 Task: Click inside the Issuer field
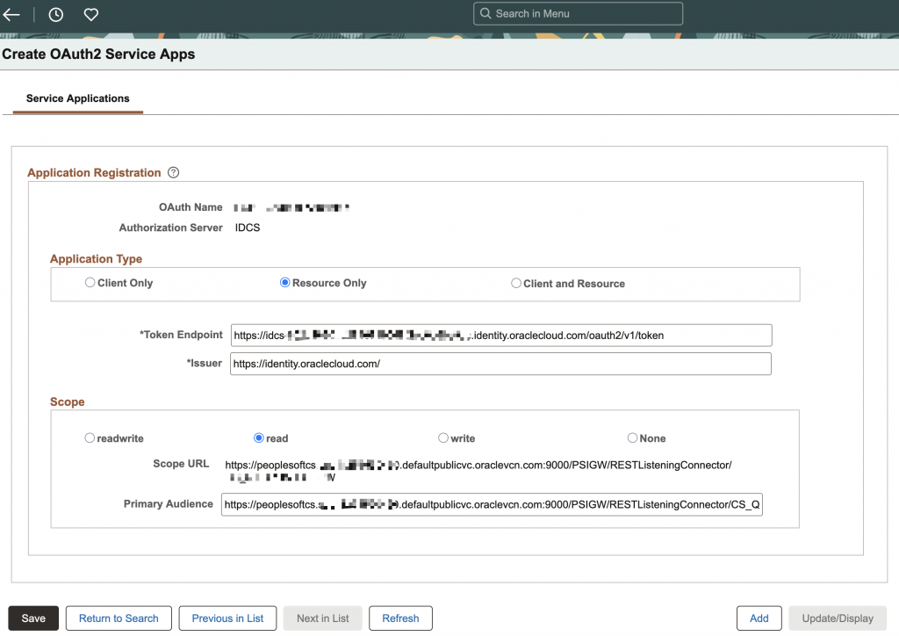click(500, 363)
